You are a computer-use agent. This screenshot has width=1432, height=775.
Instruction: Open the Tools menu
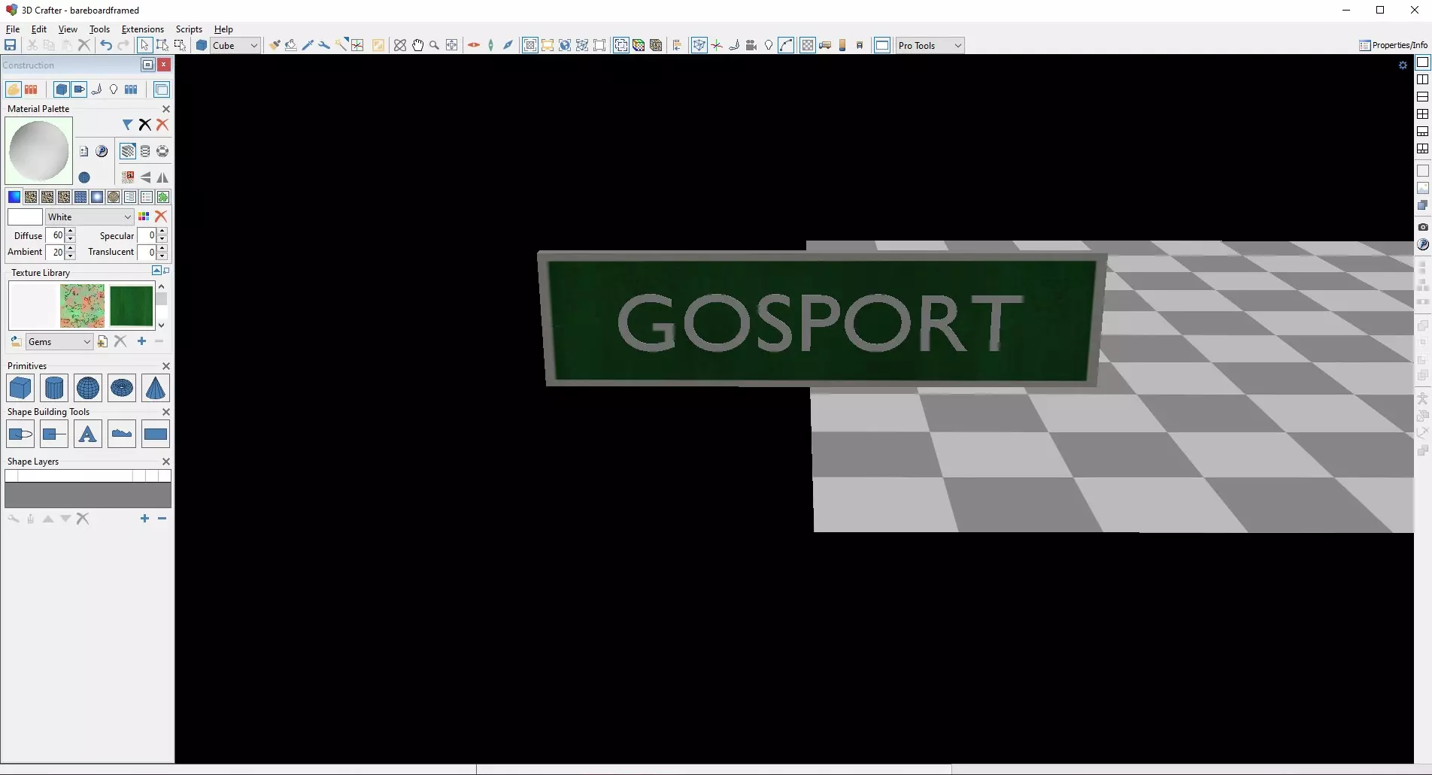[99, 29]
